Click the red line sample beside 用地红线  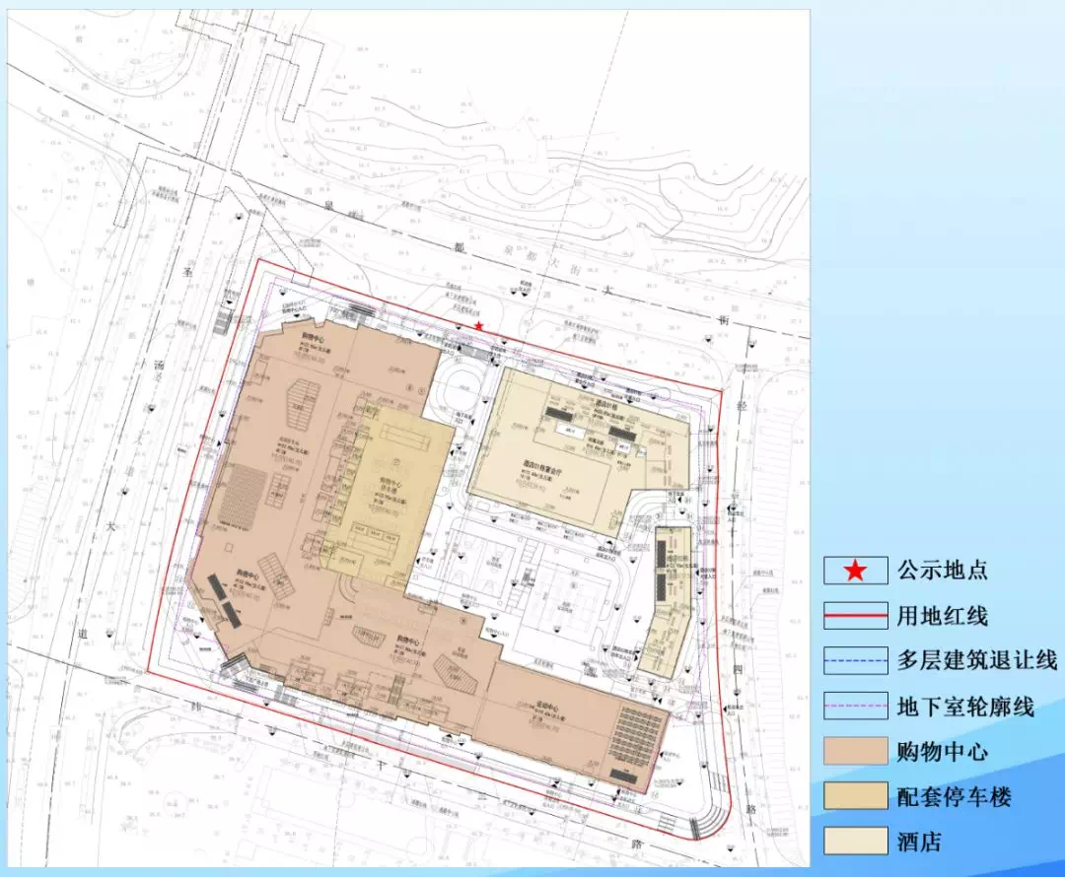[855, 617]
